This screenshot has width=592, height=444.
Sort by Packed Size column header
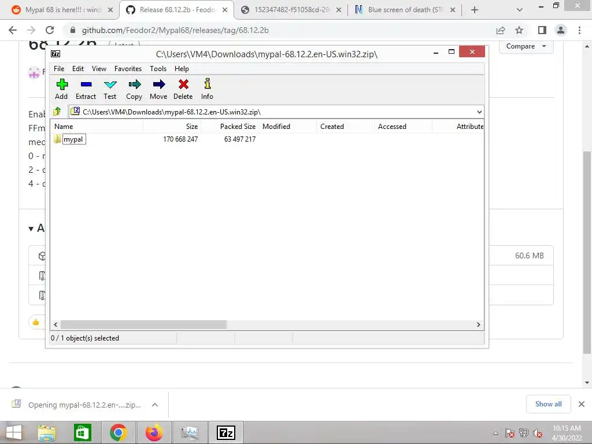coord(230,127)
